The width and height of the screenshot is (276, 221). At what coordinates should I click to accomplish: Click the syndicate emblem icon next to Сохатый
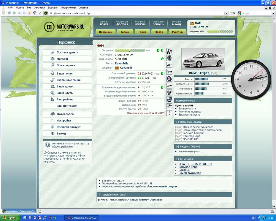117,68
